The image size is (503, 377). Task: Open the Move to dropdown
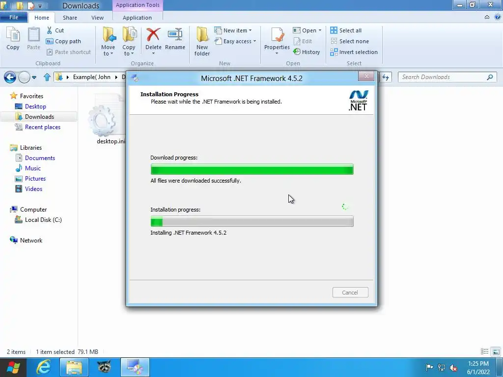pos(108,41)
